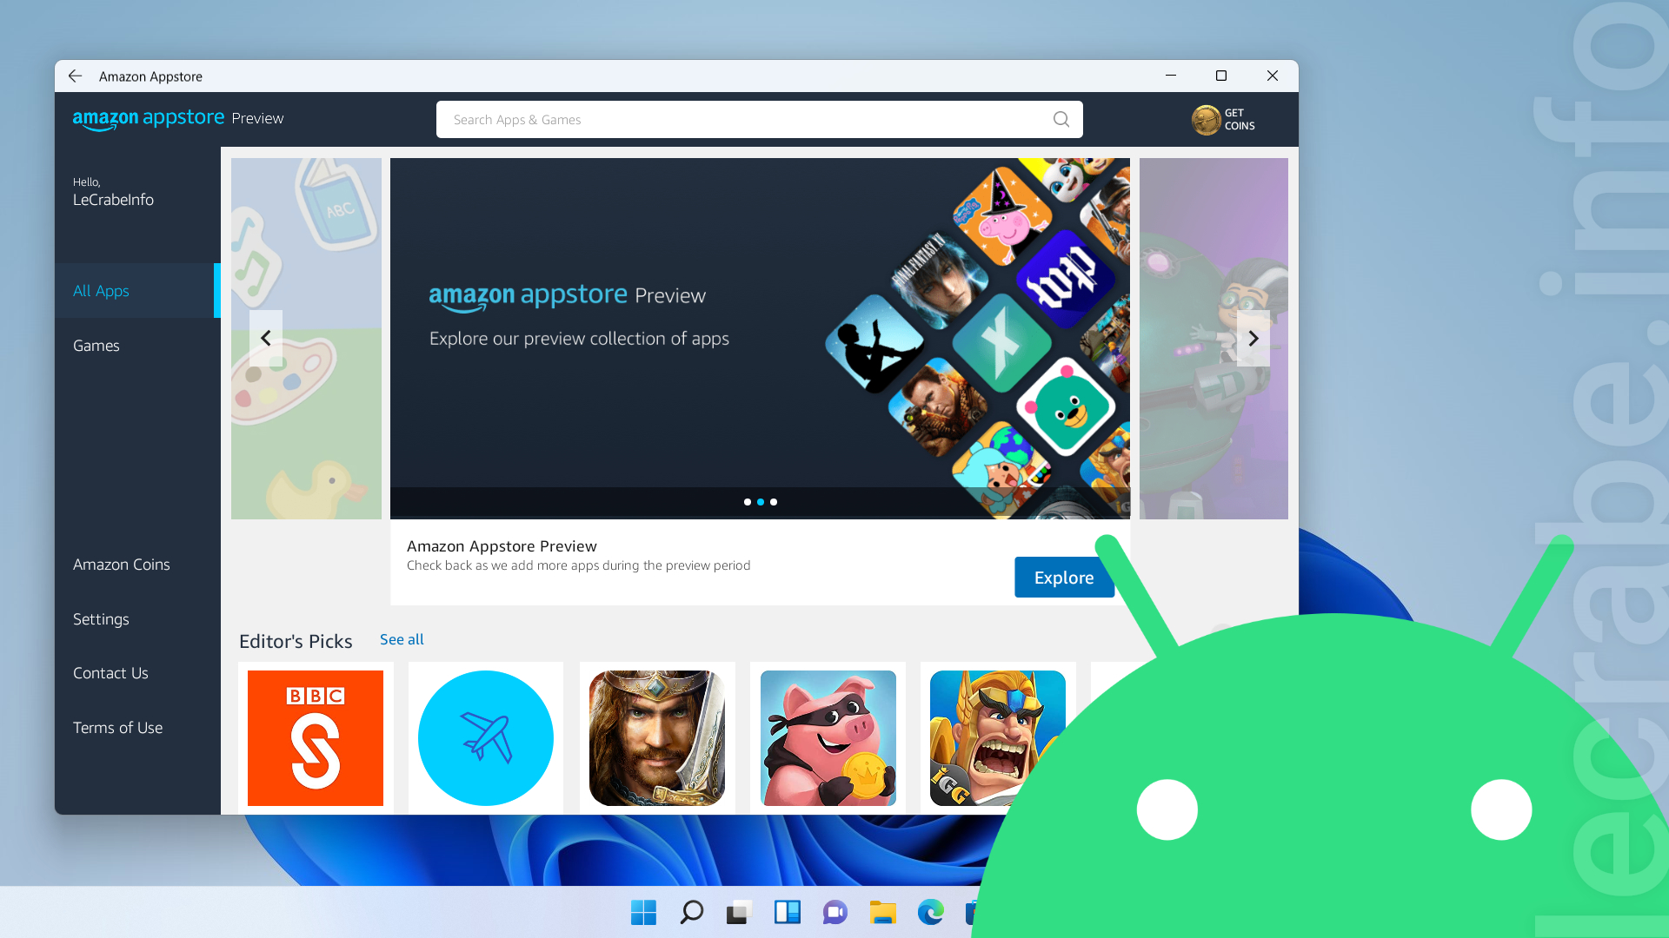Click the main Appstore Preview banner
This screenshot has width=1669, height=938.
tap(760, 339)
